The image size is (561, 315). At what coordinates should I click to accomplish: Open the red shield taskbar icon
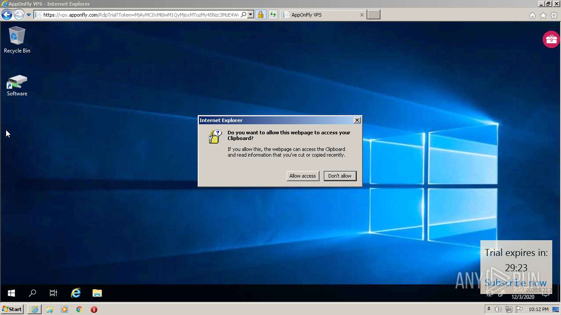point(94,309)
